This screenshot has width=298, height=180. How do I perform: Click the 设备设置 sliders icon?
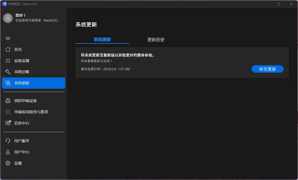coord(8,61)
